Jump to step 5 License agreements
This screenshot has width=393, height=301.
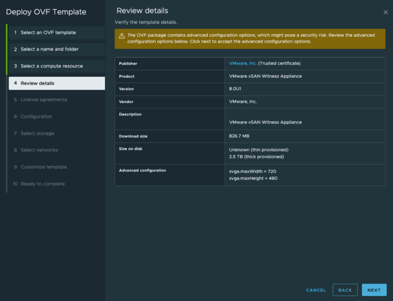[x=43, y=100]
